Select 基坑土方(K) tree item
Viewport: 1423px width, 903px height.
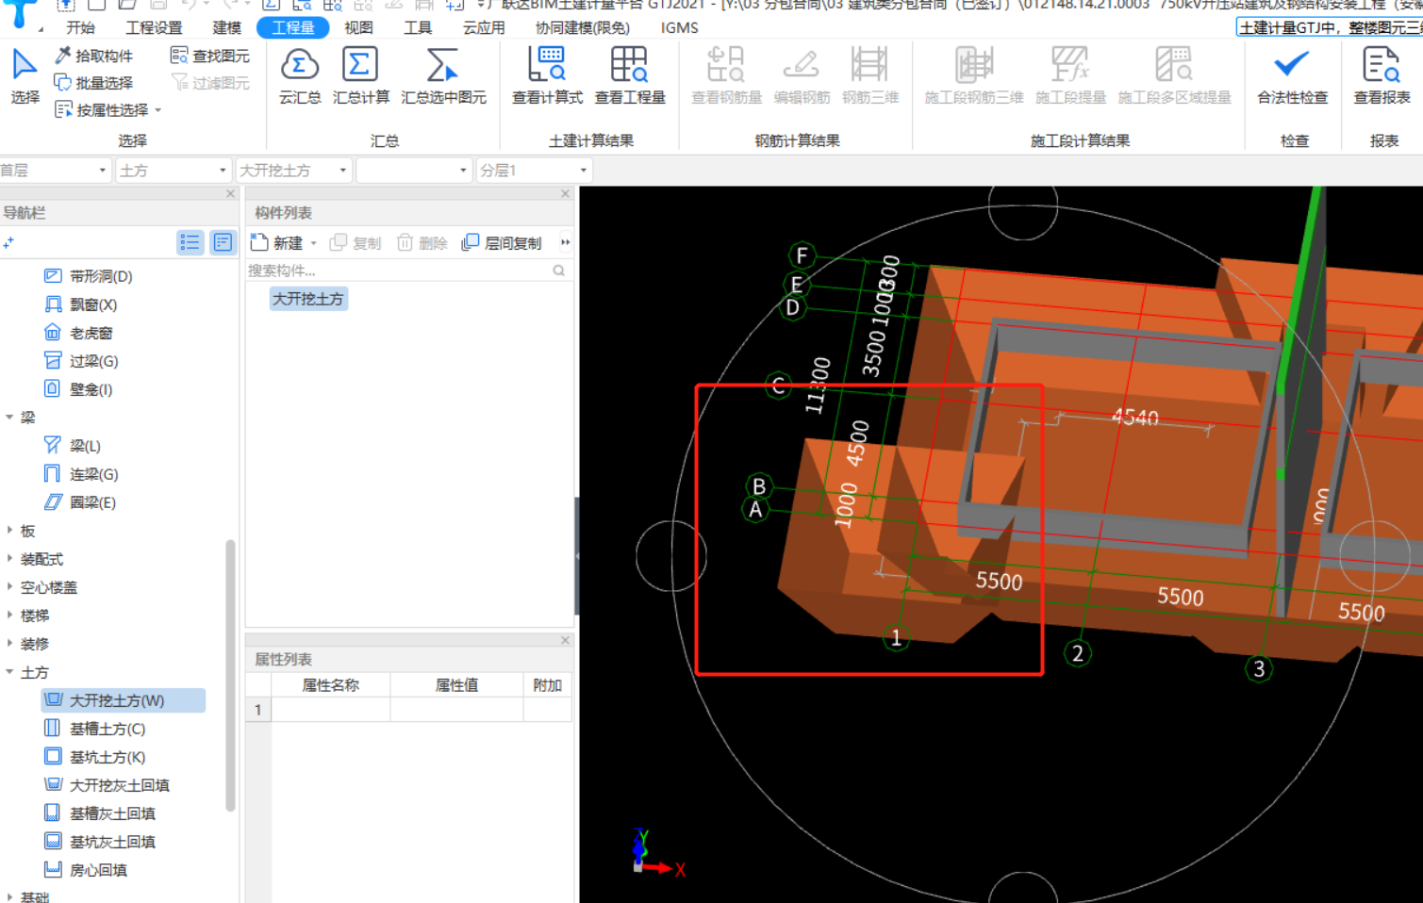coord(95,757)
